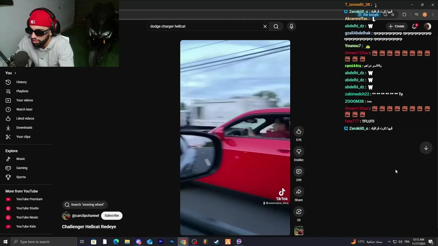The height and width of the screenshot is (246, 438).
Task: Open Chrome three-dot menu
Action: click(433, 15)
